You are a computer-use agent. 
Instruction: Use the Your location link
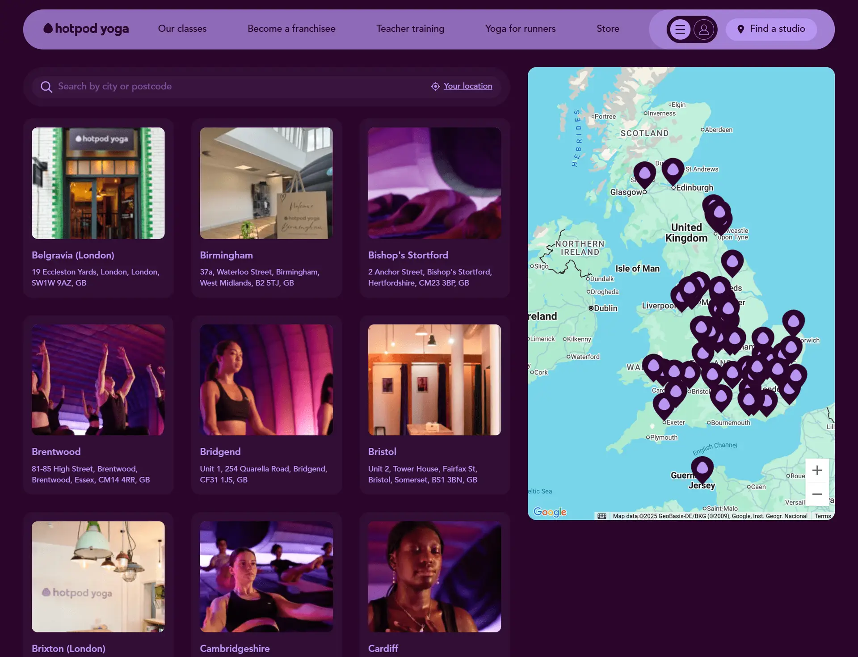467,86
